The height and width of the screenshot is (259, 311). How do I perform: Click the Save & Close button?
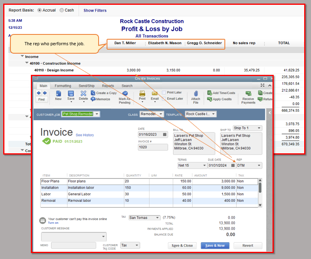(182, 245)
